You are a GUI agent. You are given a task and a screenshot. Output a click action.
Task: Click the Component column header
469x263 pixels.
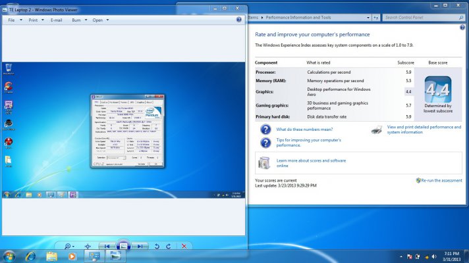[266, 62]
